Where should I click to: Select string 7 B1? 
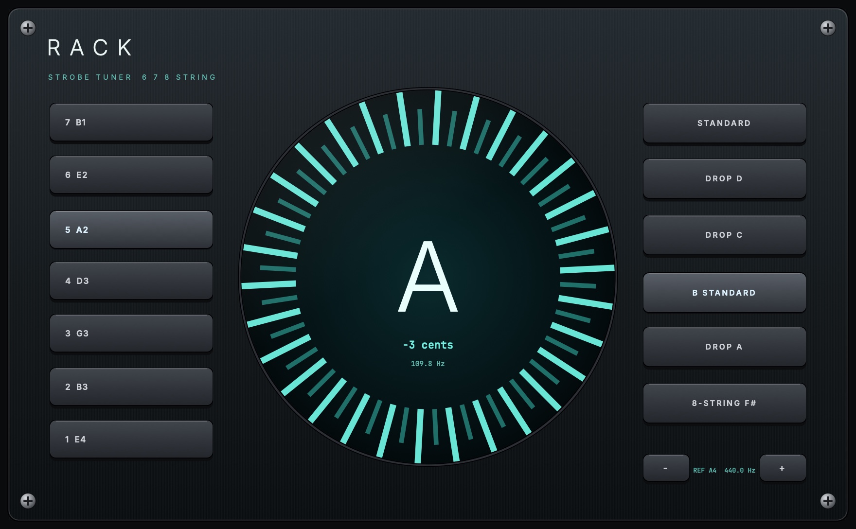click(131, 122)
